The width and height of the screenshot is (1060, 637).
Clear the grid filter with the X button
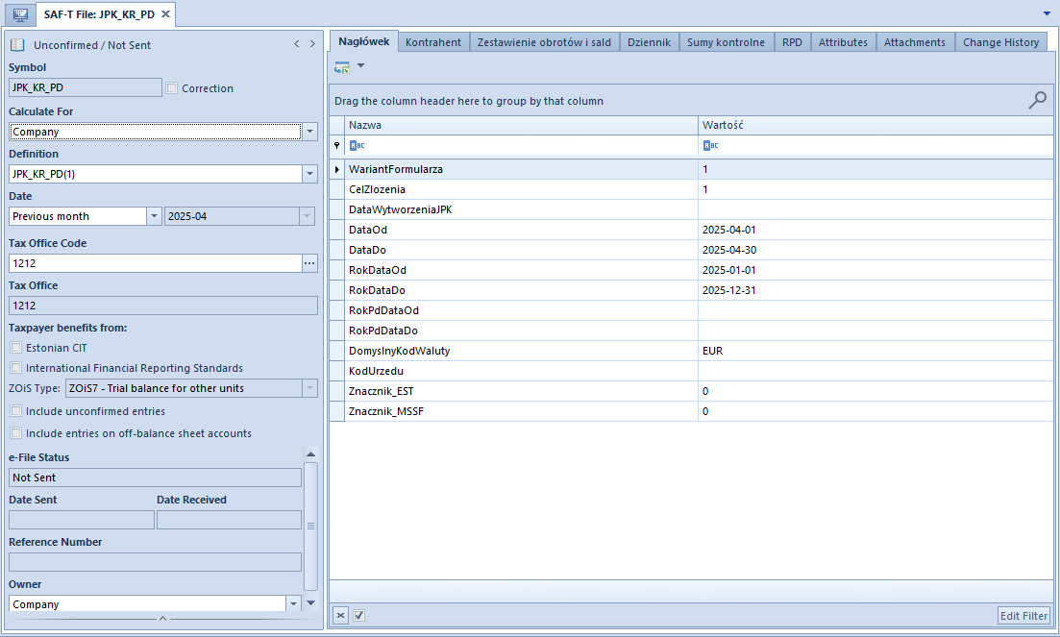pos(341,616)
